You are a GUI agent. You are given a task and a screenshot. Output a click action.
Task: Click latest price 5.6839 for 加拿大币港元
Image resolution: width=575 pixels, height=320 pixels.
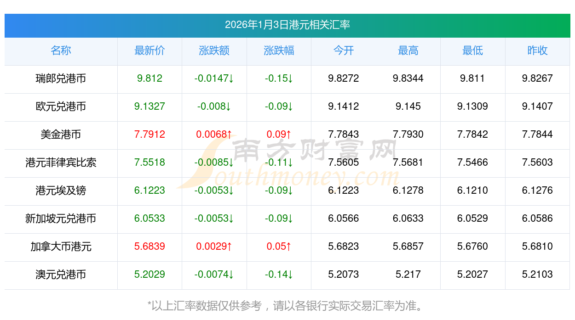point(149,247)
